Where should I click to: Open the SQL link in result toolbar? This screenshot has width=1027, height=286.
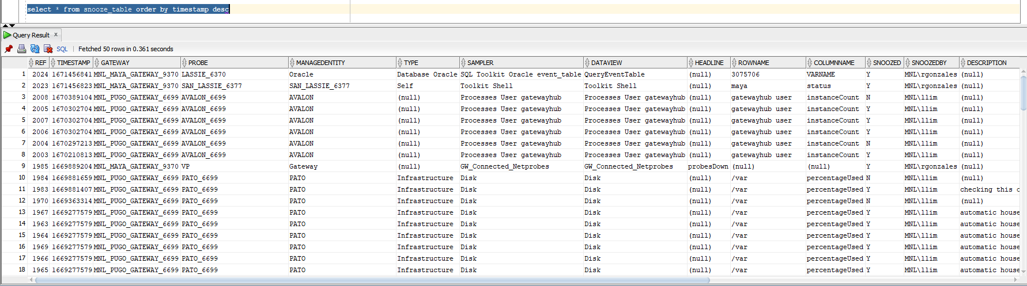pos(62,49)
